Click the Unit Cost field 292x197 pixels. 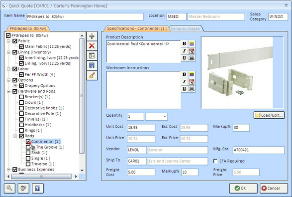141,128
